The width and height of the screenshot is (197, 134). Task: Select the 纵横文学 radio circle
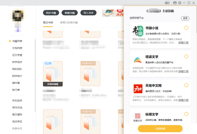pos(186,114)
